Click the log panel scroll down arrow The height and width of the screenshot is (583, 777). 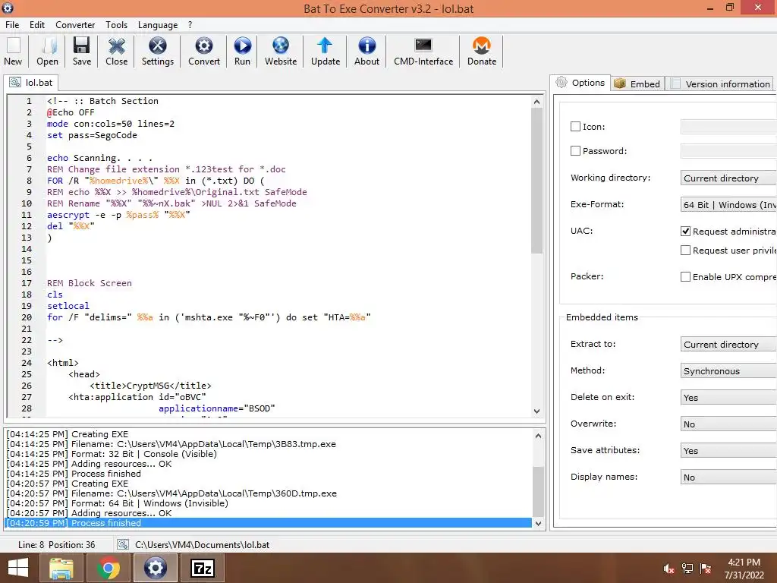pyautogui.click(x=538, y=523)
